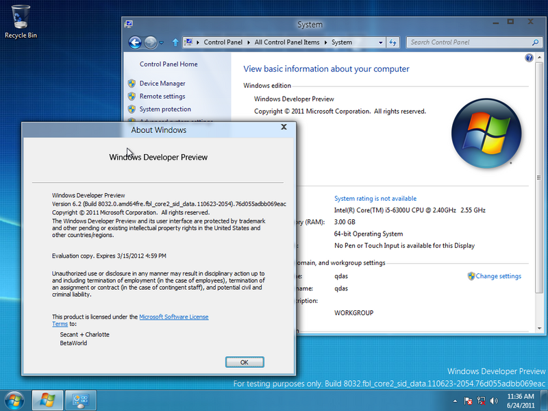
Task: Click the System window title bar icon
Action: point(129,24)
